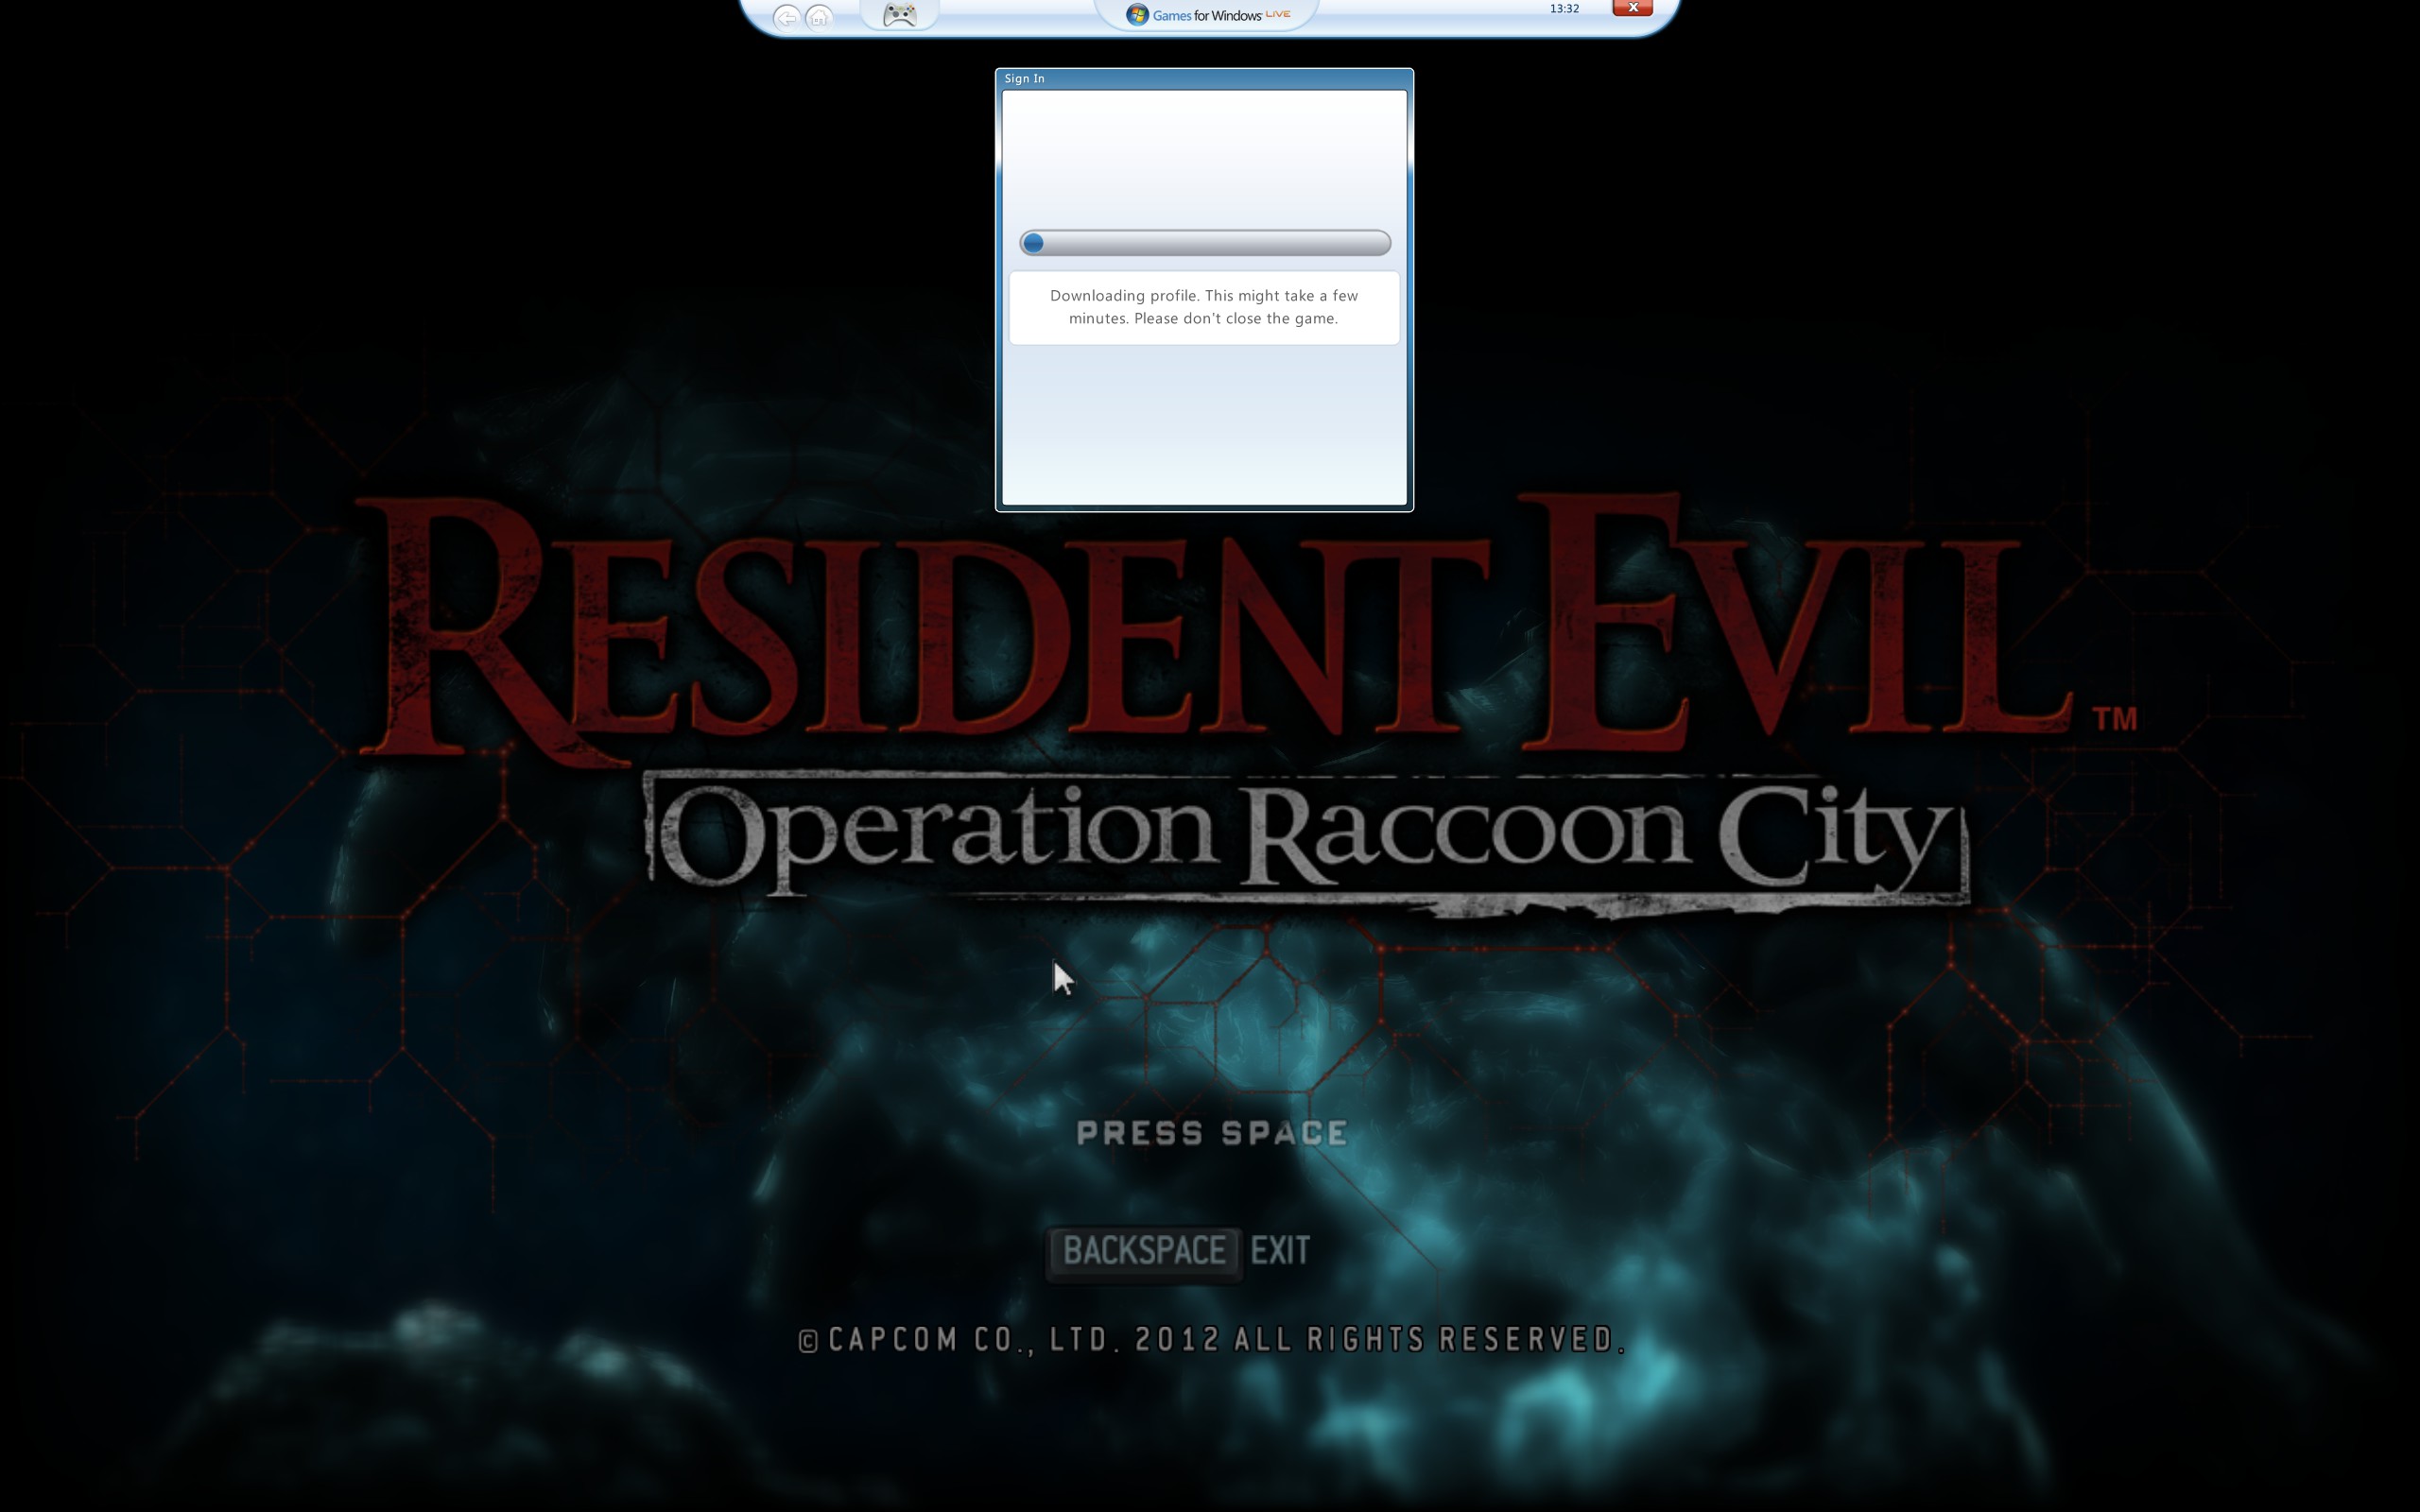2420x1512 pixels.
Task: Click the Windows orb logo
Action: pos(1137,14)
